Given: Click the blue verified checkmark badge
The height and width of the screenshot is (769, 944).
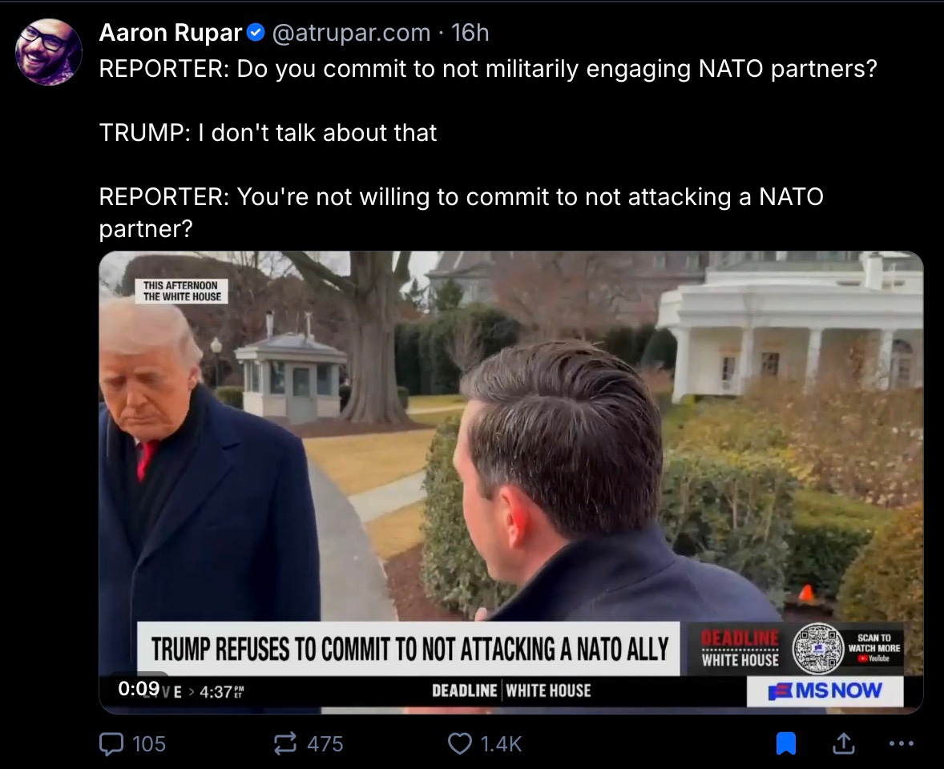Looking at the screenshot, I should click(256, 33).
